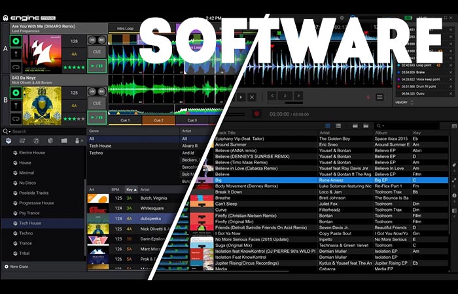Sort Engine Prime tracks by BPM column
The width and height of the screenshot is (458, 294).
[116, 189]
